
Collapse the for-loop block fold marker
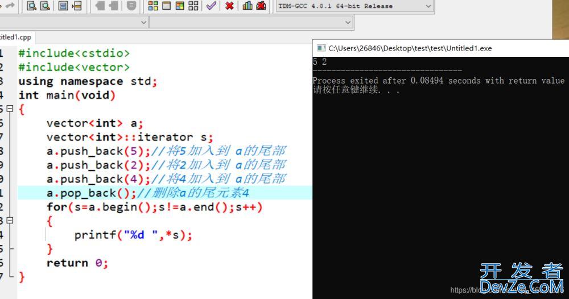[10, 221]
